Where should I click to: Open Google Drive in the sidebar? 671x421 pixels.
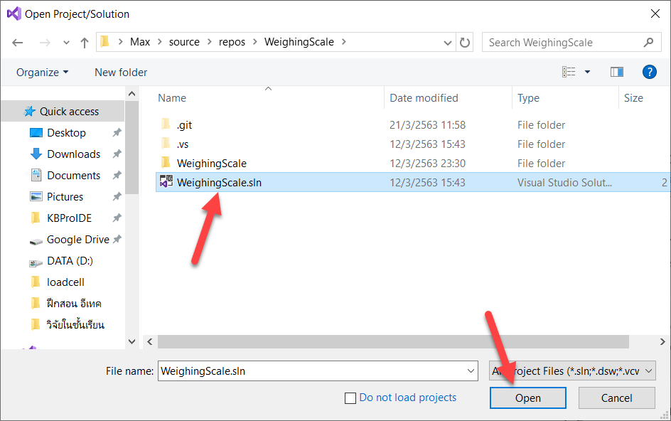tap(78, 240)
